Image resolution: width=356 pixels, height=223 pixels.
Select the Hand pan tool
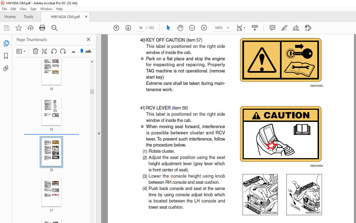point(180,28)
